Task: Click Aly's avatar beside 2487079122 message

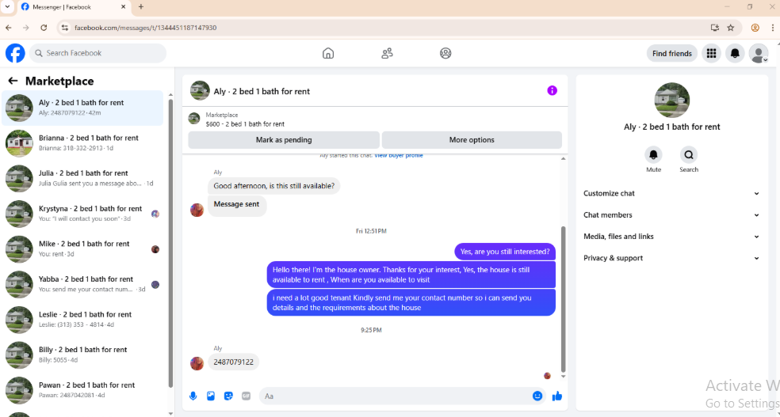Action: tap(197, 363)
